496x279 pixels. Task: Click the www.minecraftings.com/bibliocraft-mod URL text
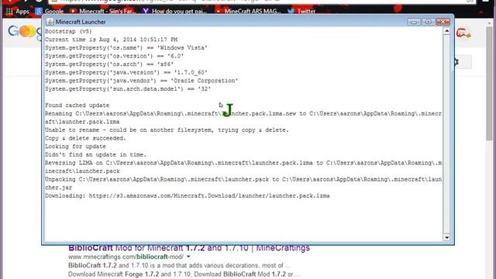(126, 257)
